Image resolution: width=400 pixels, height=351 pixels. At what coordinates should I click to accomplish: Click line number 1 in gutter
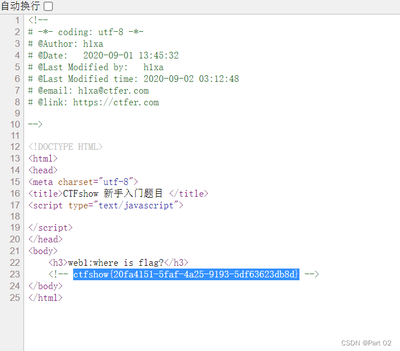click(17, 20)
